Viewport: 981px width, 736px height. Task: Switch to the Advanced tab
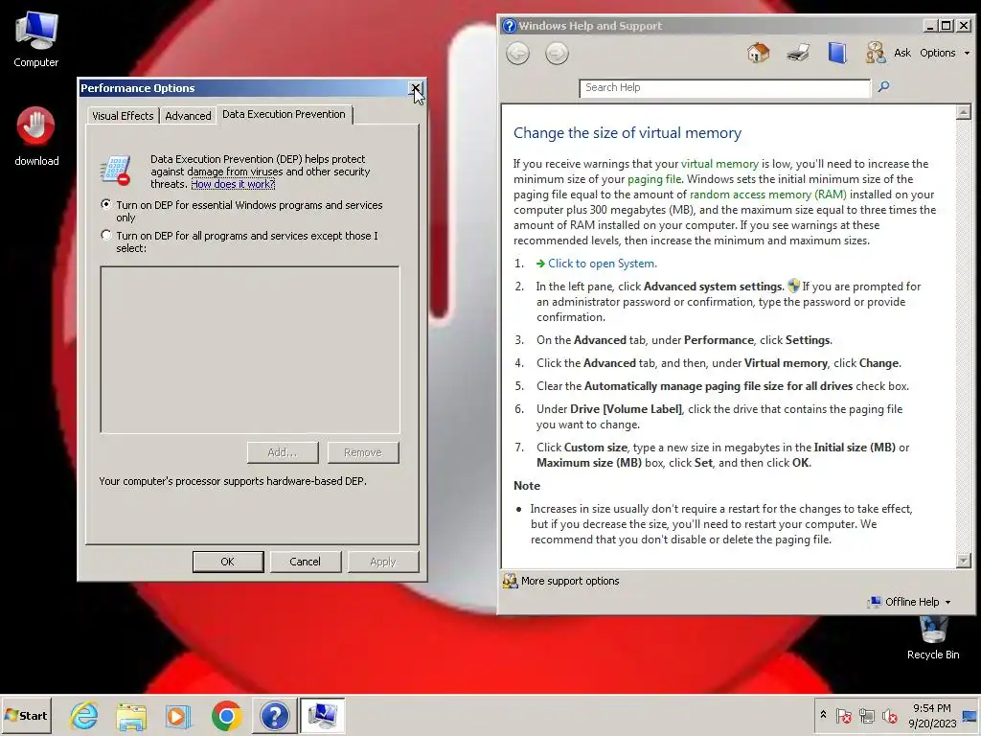pyautogui.click(x=188, y=116)
